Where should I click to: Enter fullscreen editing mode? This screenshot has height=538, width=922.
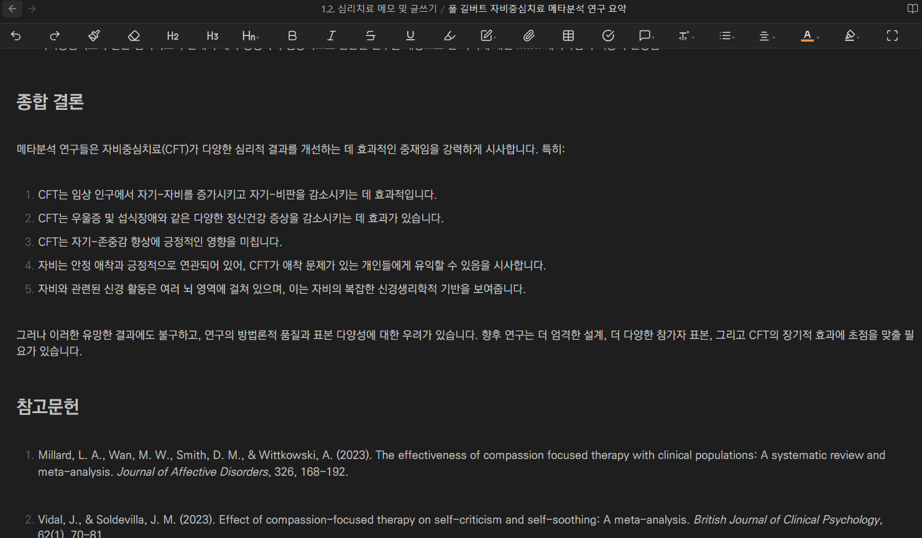tap(892, 36)
